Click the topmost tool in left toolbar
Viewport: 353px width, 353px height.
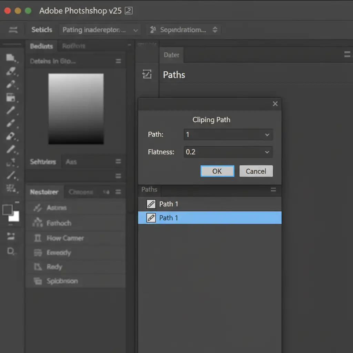pyautogui.click(x=11, y=58)
